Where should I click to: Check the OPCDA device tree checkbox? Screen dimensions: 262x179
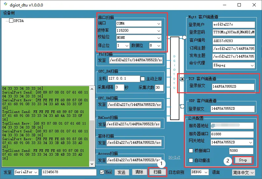11,21
